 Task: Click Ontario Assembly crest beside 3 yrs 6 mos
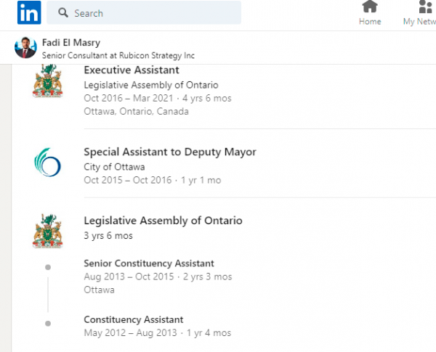(47, 231)
